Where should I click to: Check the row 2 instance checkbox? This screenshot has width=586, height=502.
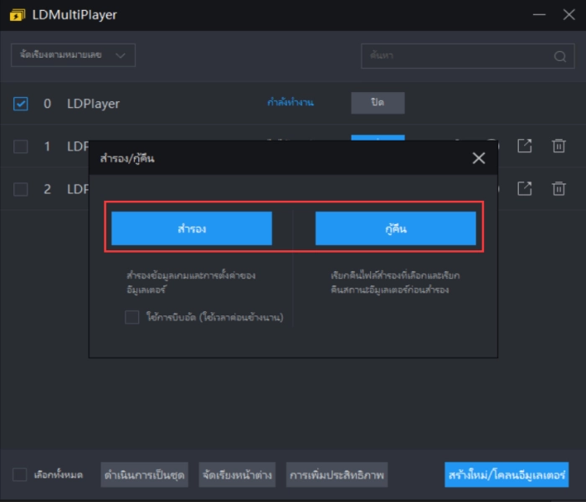21,189
